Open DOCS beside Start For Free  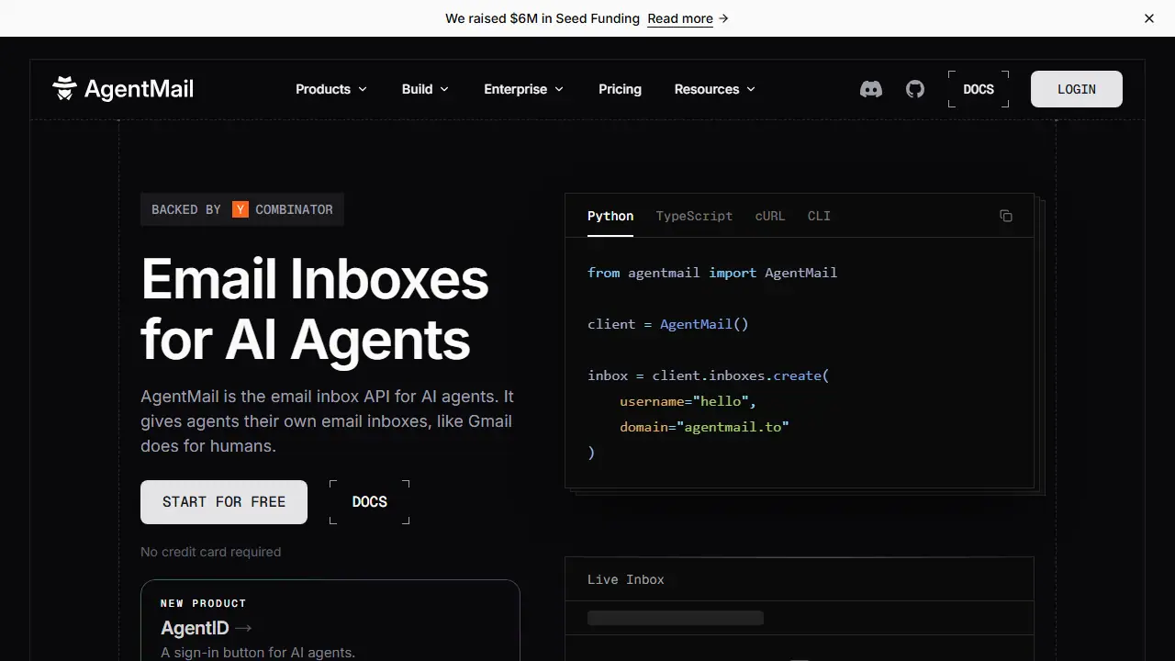click(370, 502)
